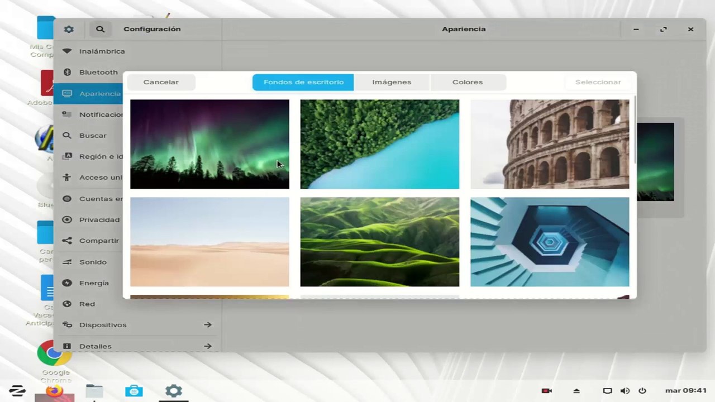Click the Sonido label in the sidebar
Viewport: 715px width, 402px height.
coord(93,262)
